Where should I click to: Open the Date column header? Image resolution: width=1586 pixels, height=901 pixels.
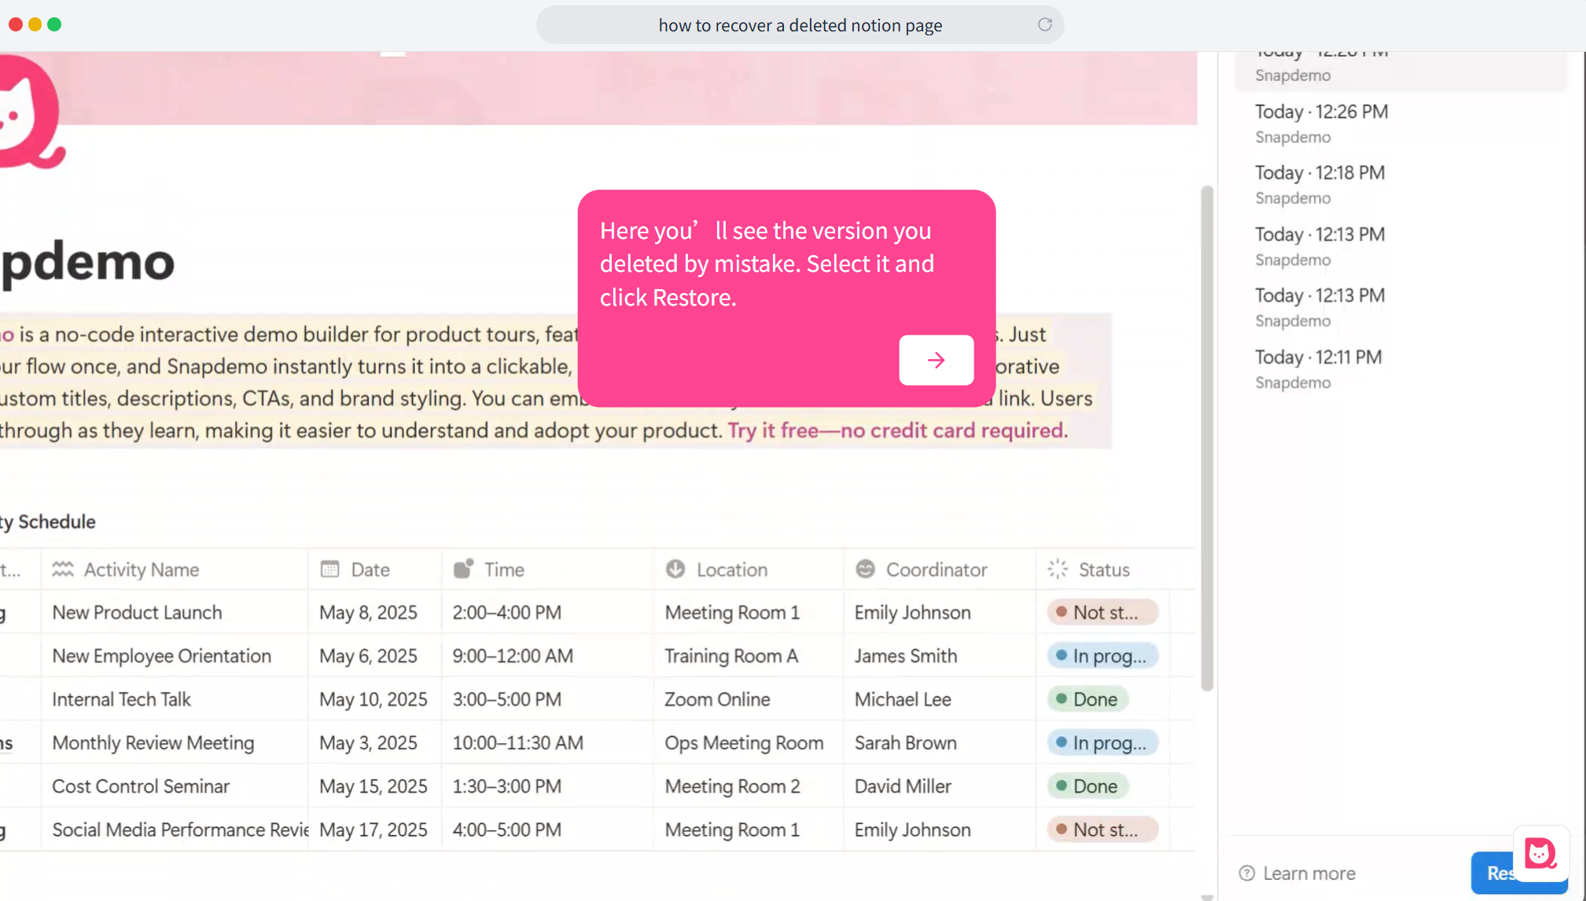375,570
